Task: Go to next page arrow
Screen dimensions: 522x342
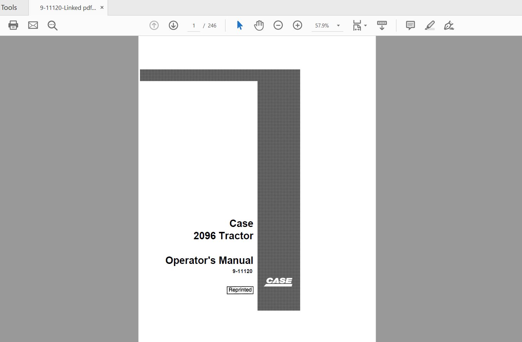Action: pyautogui.click(x=173, y=25)
